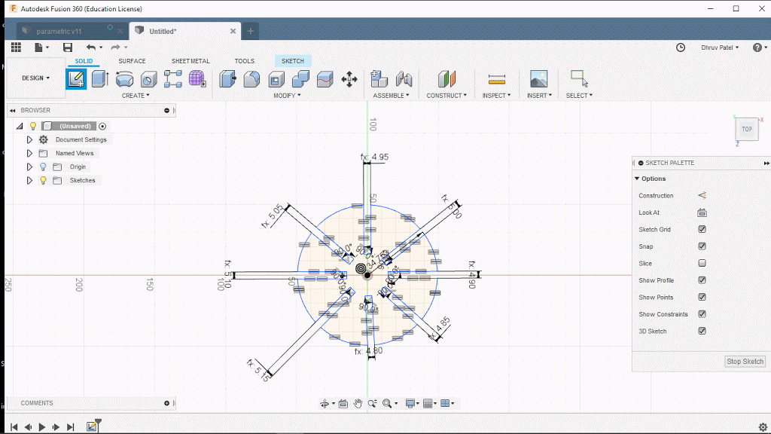Screen dimensions: 771x434
Task: Toggle the Snap checkbox
Action: (702, 246)
